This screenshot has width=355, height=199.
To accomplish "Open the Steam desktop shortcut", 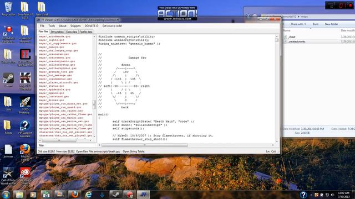I will click(x=8, y=80).
